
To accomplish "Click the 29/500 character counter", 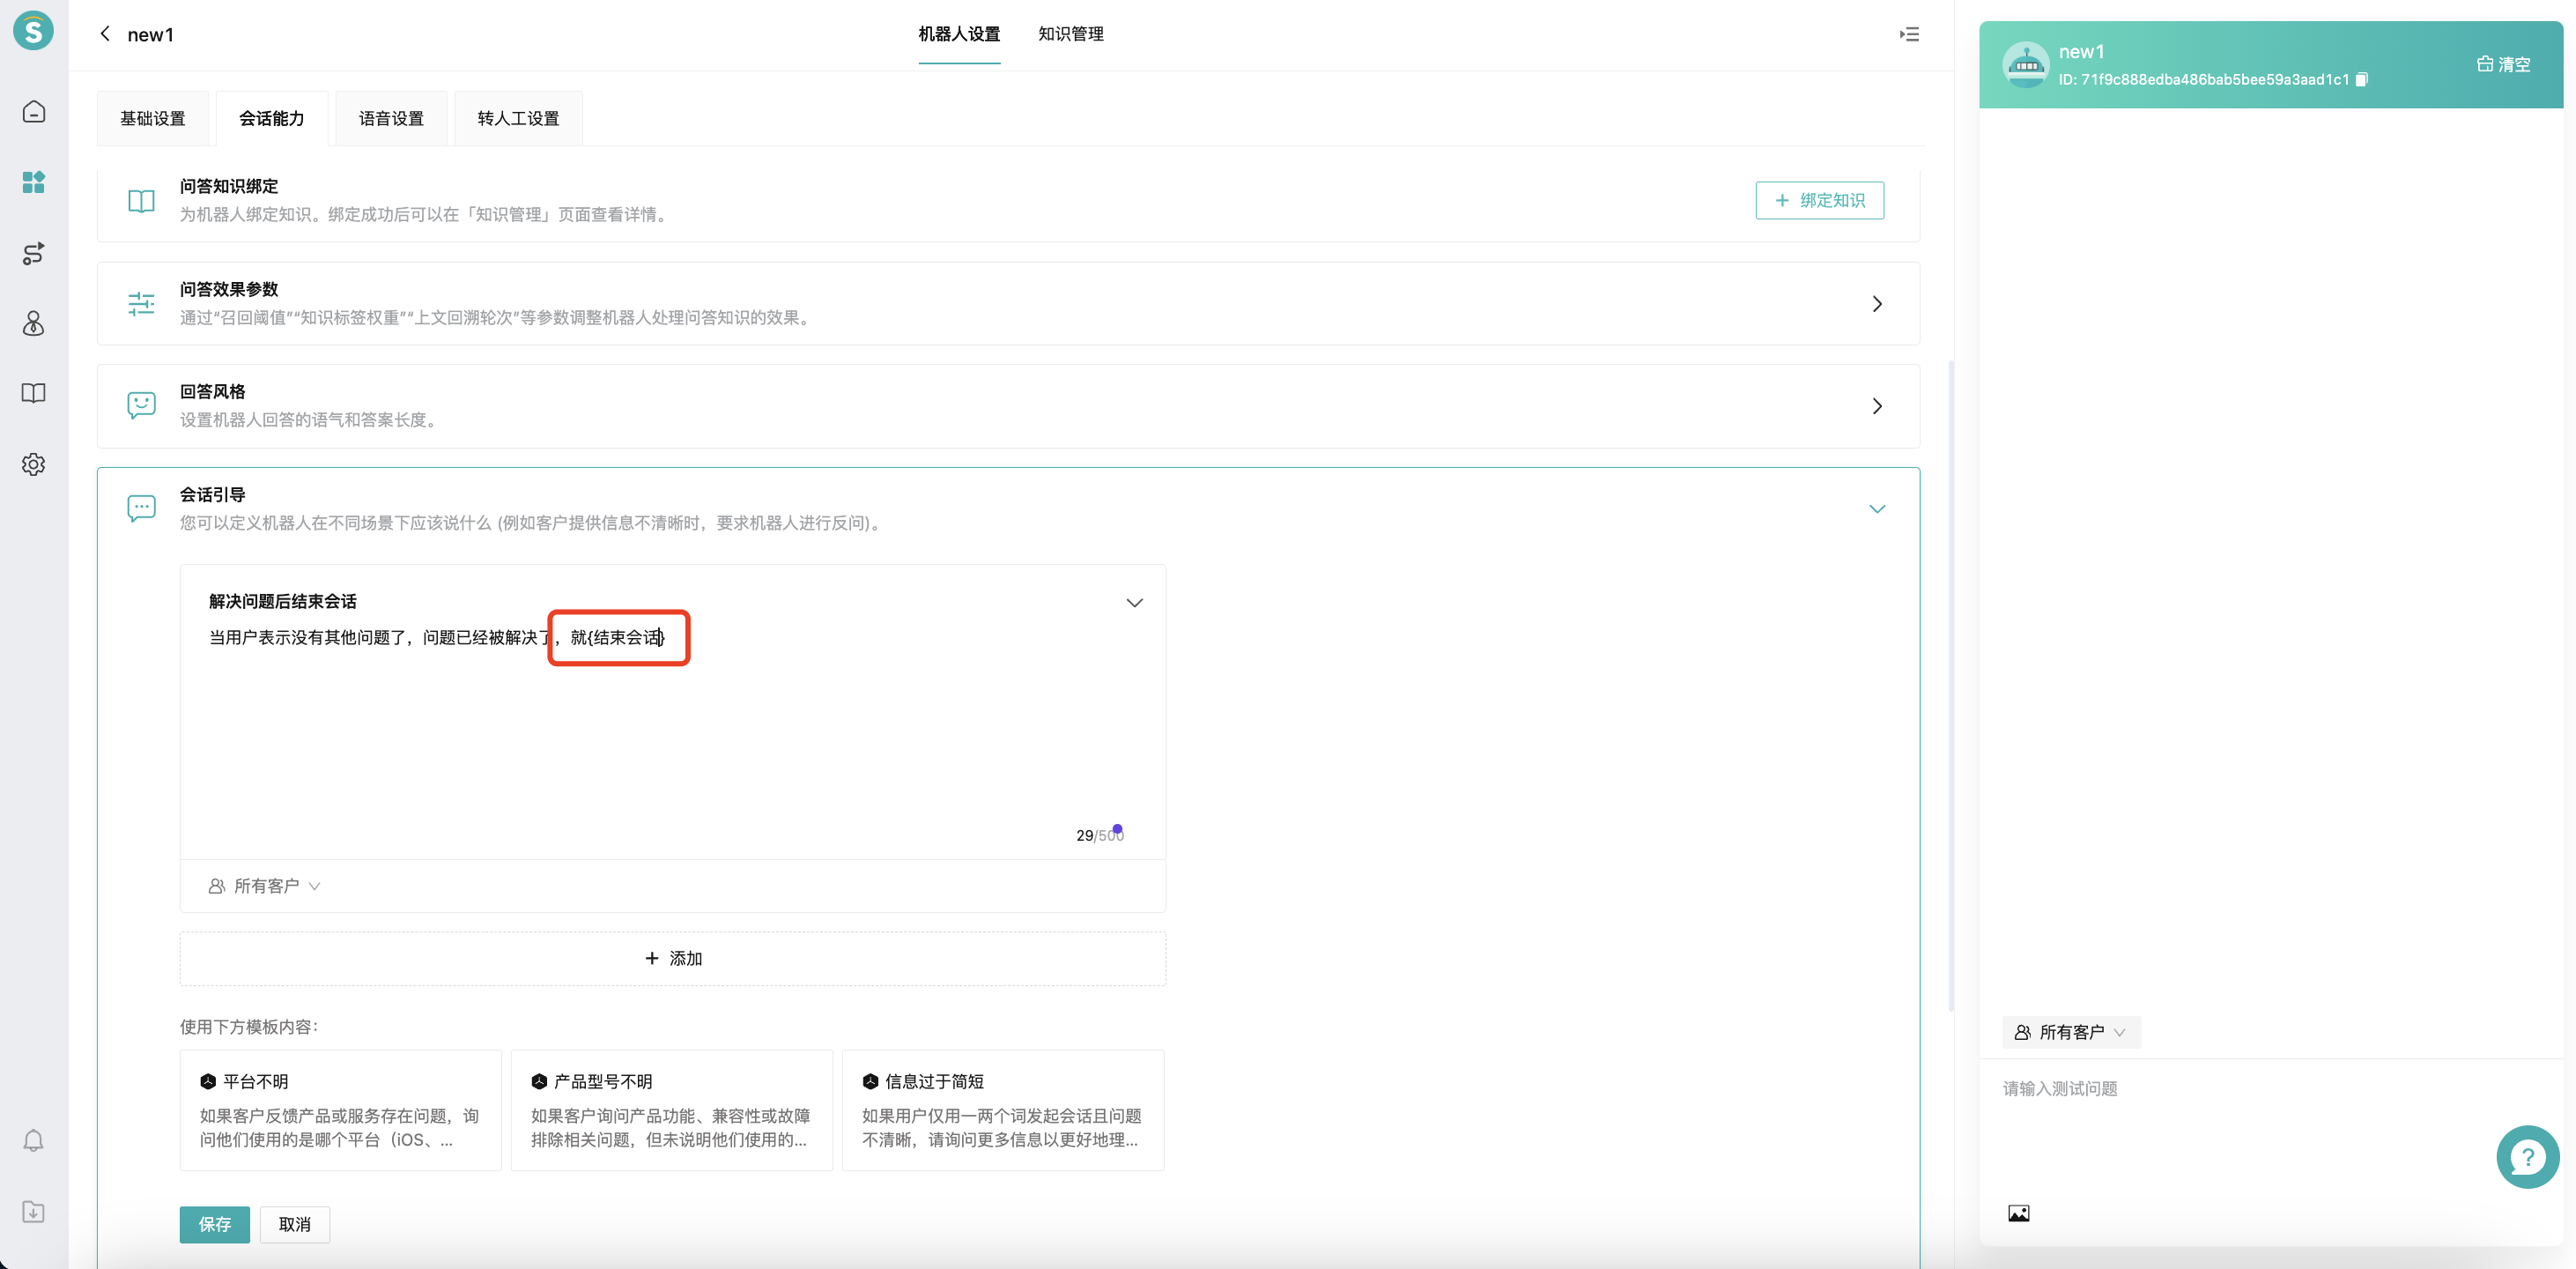I will [x=1099, y=836].
